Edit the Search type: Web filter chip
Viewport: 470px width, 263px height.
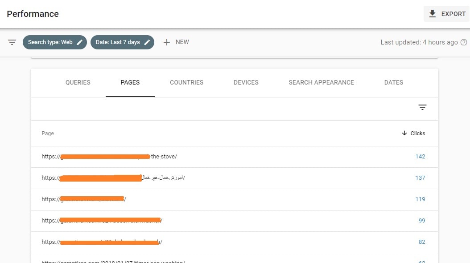[x=50, y=42]
